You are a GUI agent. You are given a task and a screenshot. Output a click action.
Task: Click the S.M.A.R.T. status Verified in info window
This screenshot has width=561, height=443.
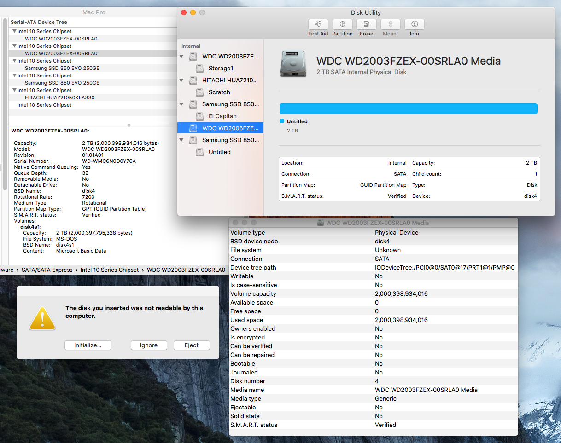click(x=386, y=425)
